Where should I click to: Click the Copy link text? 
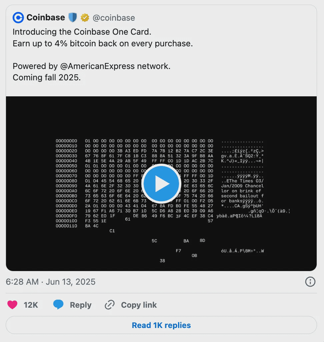[139, 305]
